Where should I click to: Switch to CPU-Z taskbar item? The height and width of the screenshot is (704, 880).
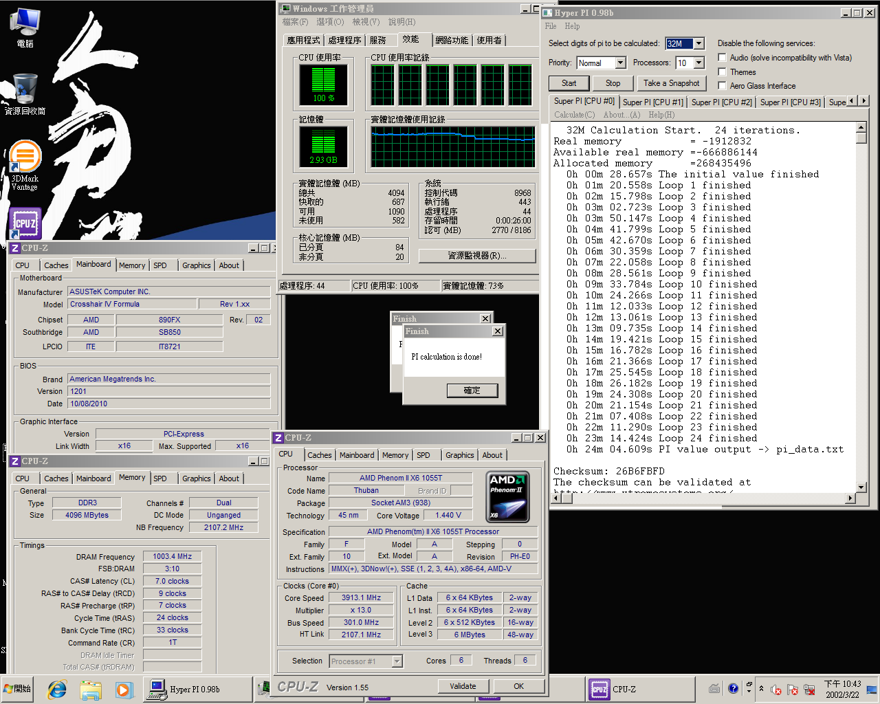point(639,689)
